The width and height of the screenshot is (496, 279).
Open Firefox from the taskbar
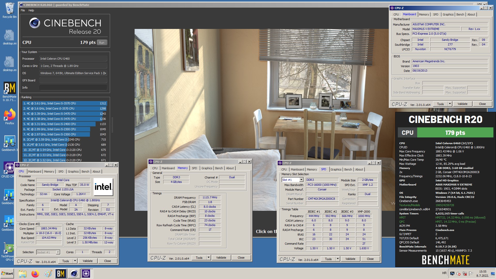click(35, 274)
